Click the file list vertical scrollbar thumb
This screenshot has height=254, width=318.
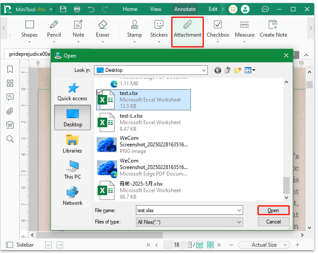pyautogui.click(x=286, y=186)
